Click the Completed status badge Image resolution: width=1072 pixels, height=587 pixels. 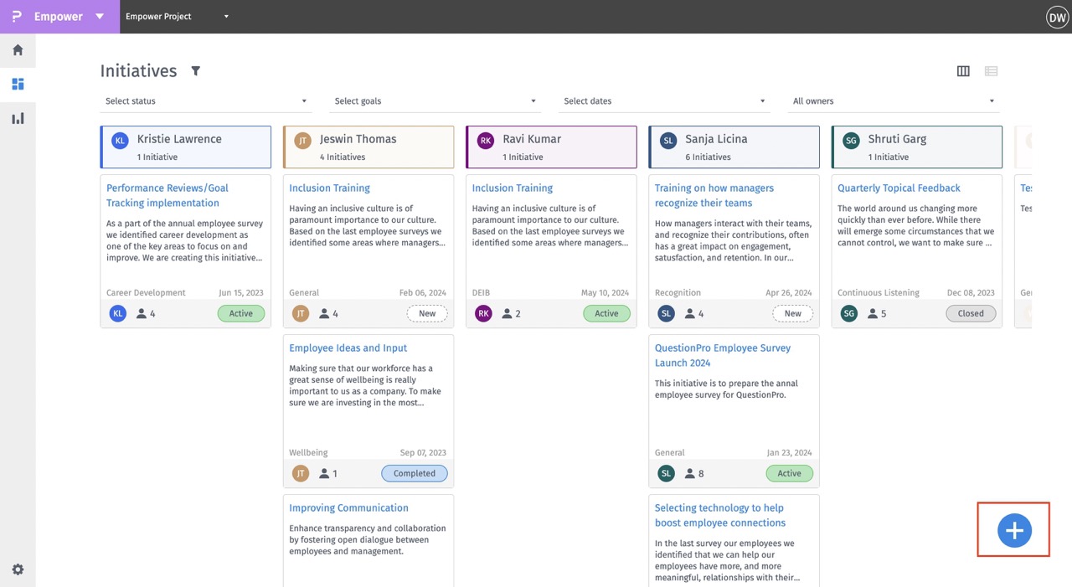(414, 473)
